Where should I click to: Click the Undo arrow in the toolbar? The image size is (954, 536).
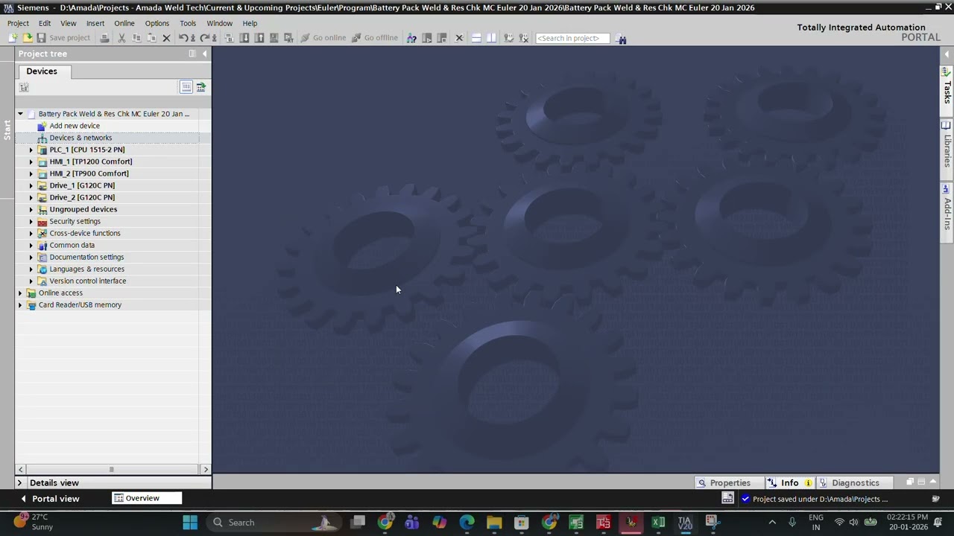point(183,38)
